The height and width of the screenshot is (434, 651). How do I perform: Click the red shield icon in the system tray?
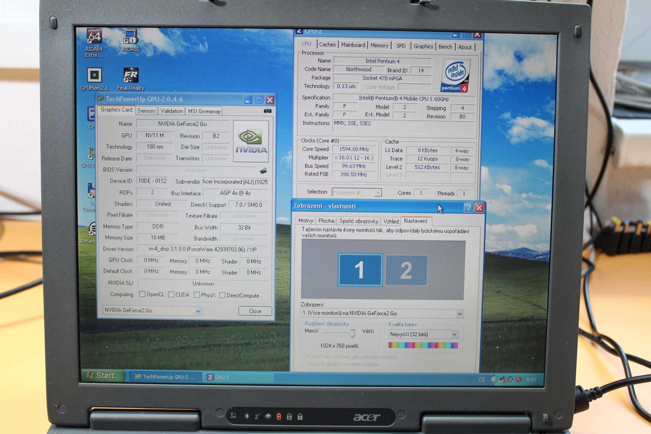pos(518,379)
